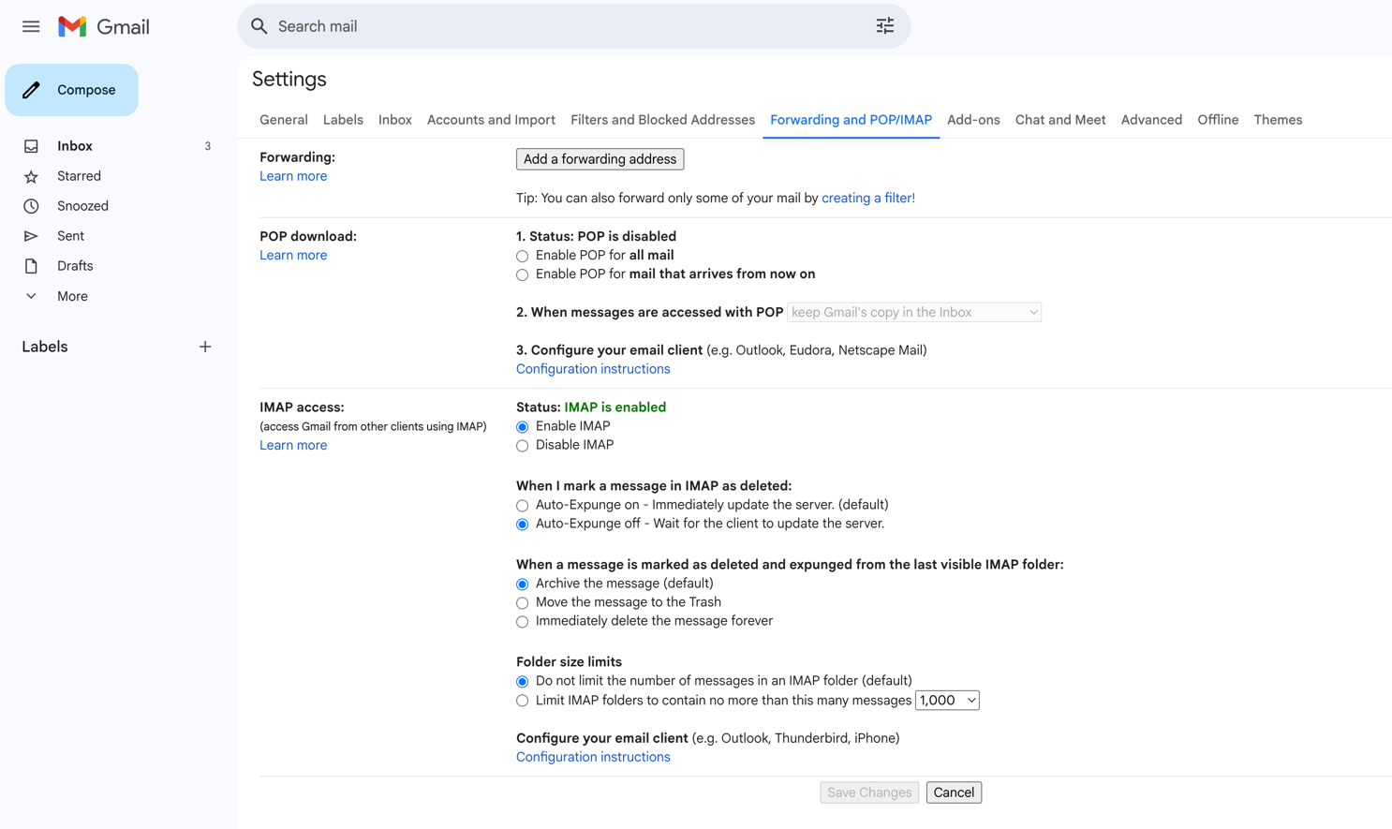The width and height of the screenshot is (1392, 829).
Task: Open the Accounts and Import tab
Action: coord(491,120)
